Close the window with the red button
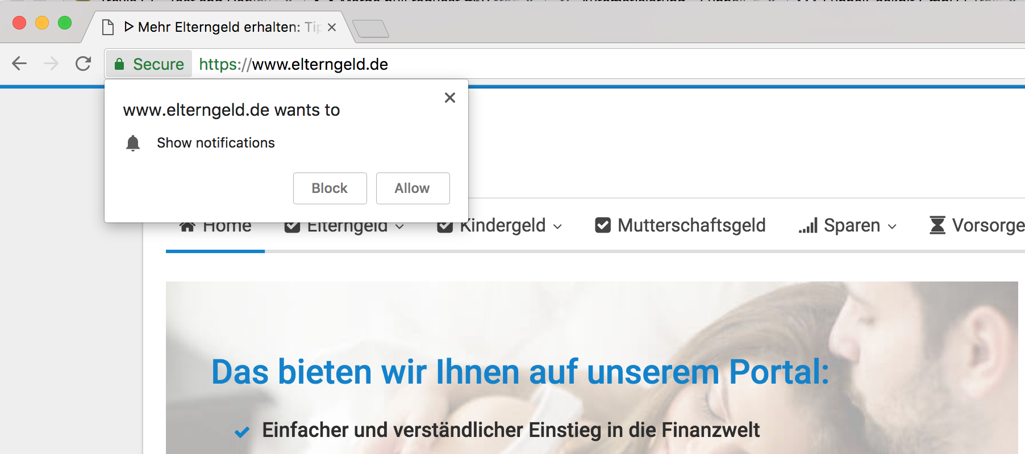Viewport: 1025px width, 454px height. tap(19, 23)
